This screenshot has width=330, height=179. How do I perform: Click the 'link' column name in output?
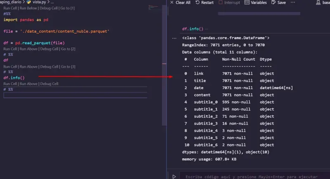click(x=198, y=73)
